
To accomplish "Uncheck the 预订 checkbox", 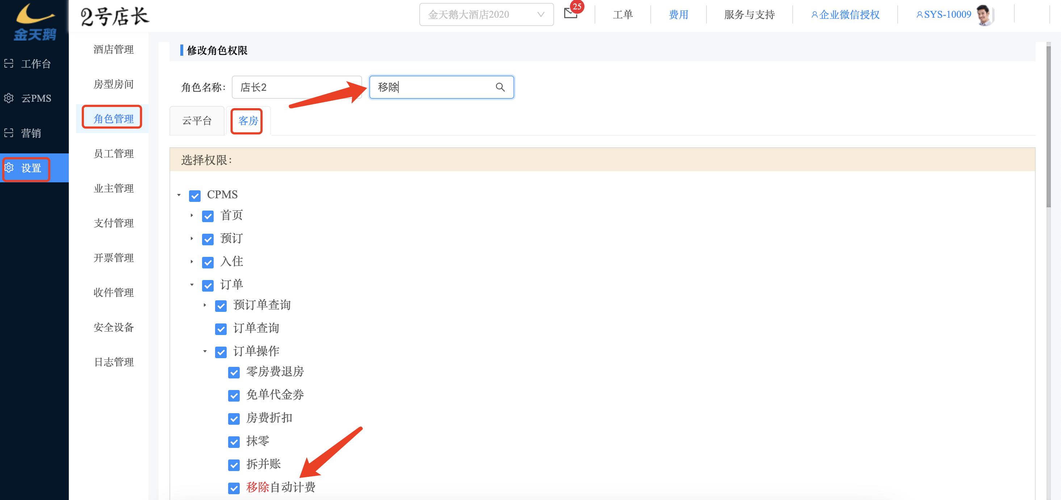I will pyautogui.click(x=207, y=239).
